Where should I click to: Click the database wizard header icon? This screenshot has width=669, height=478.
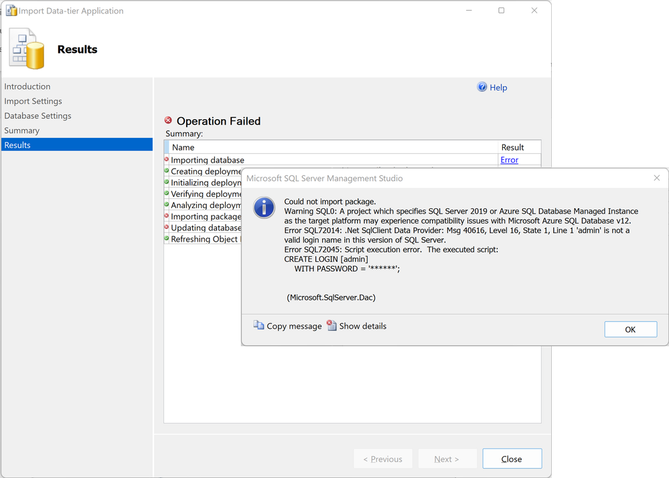(27, 48)
